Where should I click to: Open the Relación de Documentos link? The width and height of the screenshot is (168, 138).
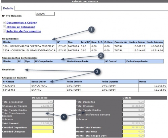click(24, 31)
